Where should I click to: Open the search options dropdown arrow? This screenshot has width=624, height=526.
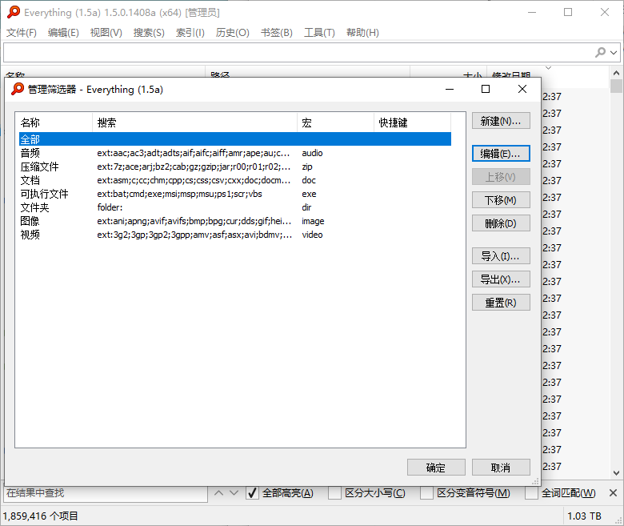click(x=614, y=52)
